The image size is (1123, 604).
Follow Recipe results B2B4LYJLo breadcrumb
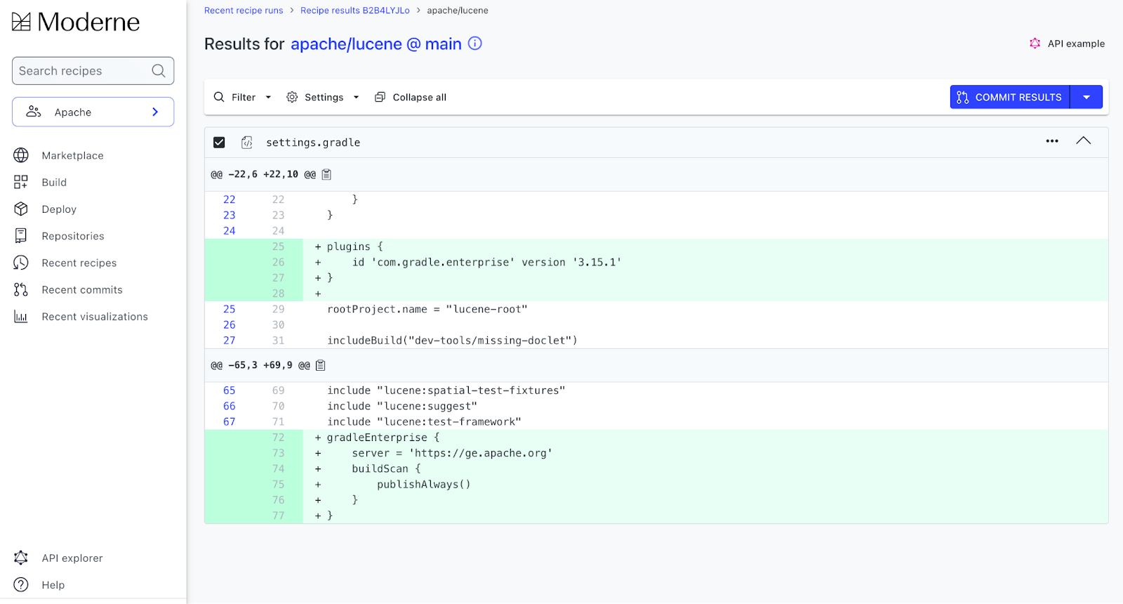point(355,11)
